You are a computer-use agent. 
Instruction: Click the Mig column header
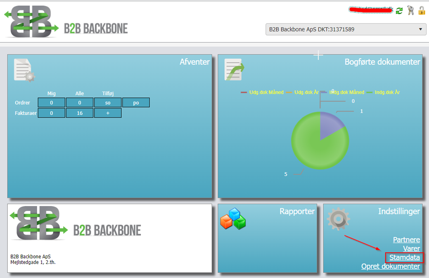coord(52,94)
